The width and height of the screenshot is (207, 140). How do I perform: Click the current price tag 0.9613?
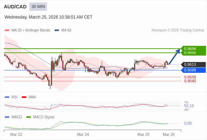coord(193,64)
